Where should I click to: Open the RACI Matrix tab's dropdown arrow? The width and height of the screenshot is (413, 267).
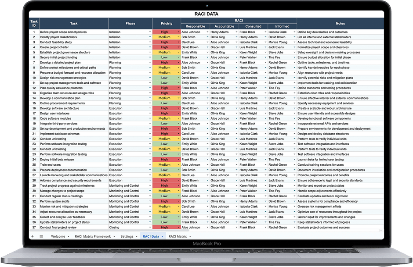pos(190,236)
